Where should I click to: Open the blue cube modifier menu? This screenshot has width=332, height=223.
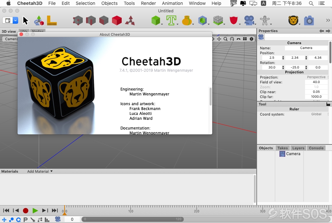pos(203,20)
